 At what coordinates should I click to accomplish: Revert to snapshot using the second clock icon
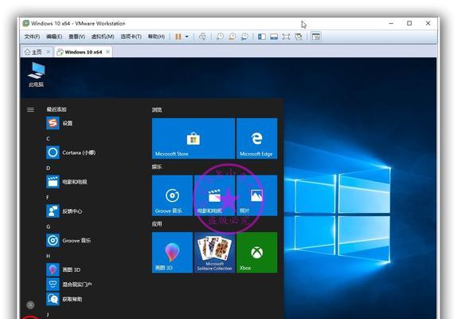[232, 37]
